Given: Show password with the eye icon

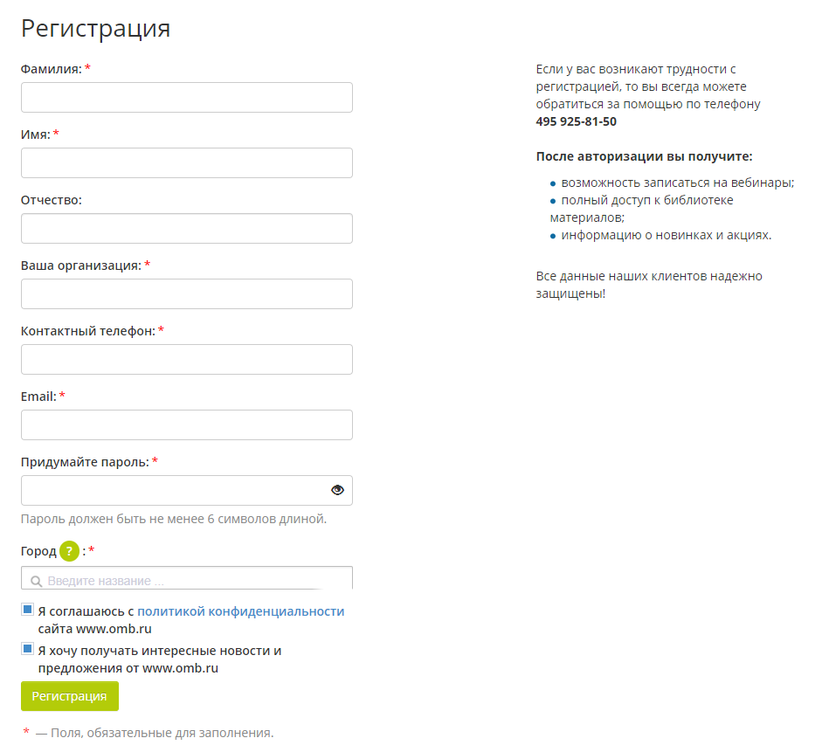Looking at the screenshot, I should [x=337, y=490].
